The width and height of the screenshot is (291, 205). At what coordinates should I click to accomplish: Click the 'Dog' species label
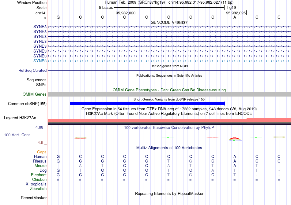click(43, 170)
